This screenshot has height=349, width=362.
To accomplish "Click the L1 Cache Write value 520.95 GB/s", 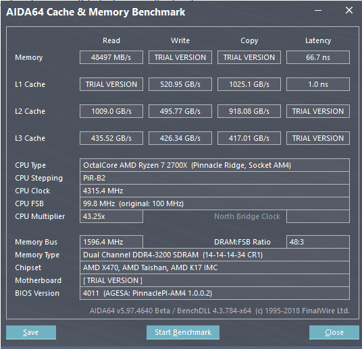I will click(x=180, y=84).
